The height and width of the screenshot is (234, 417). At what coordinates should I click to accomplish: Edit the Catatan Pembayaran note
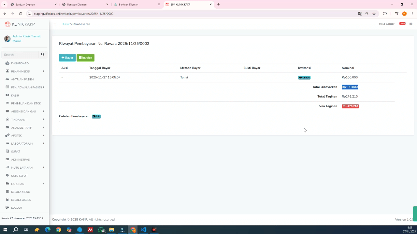coord(96,116)
